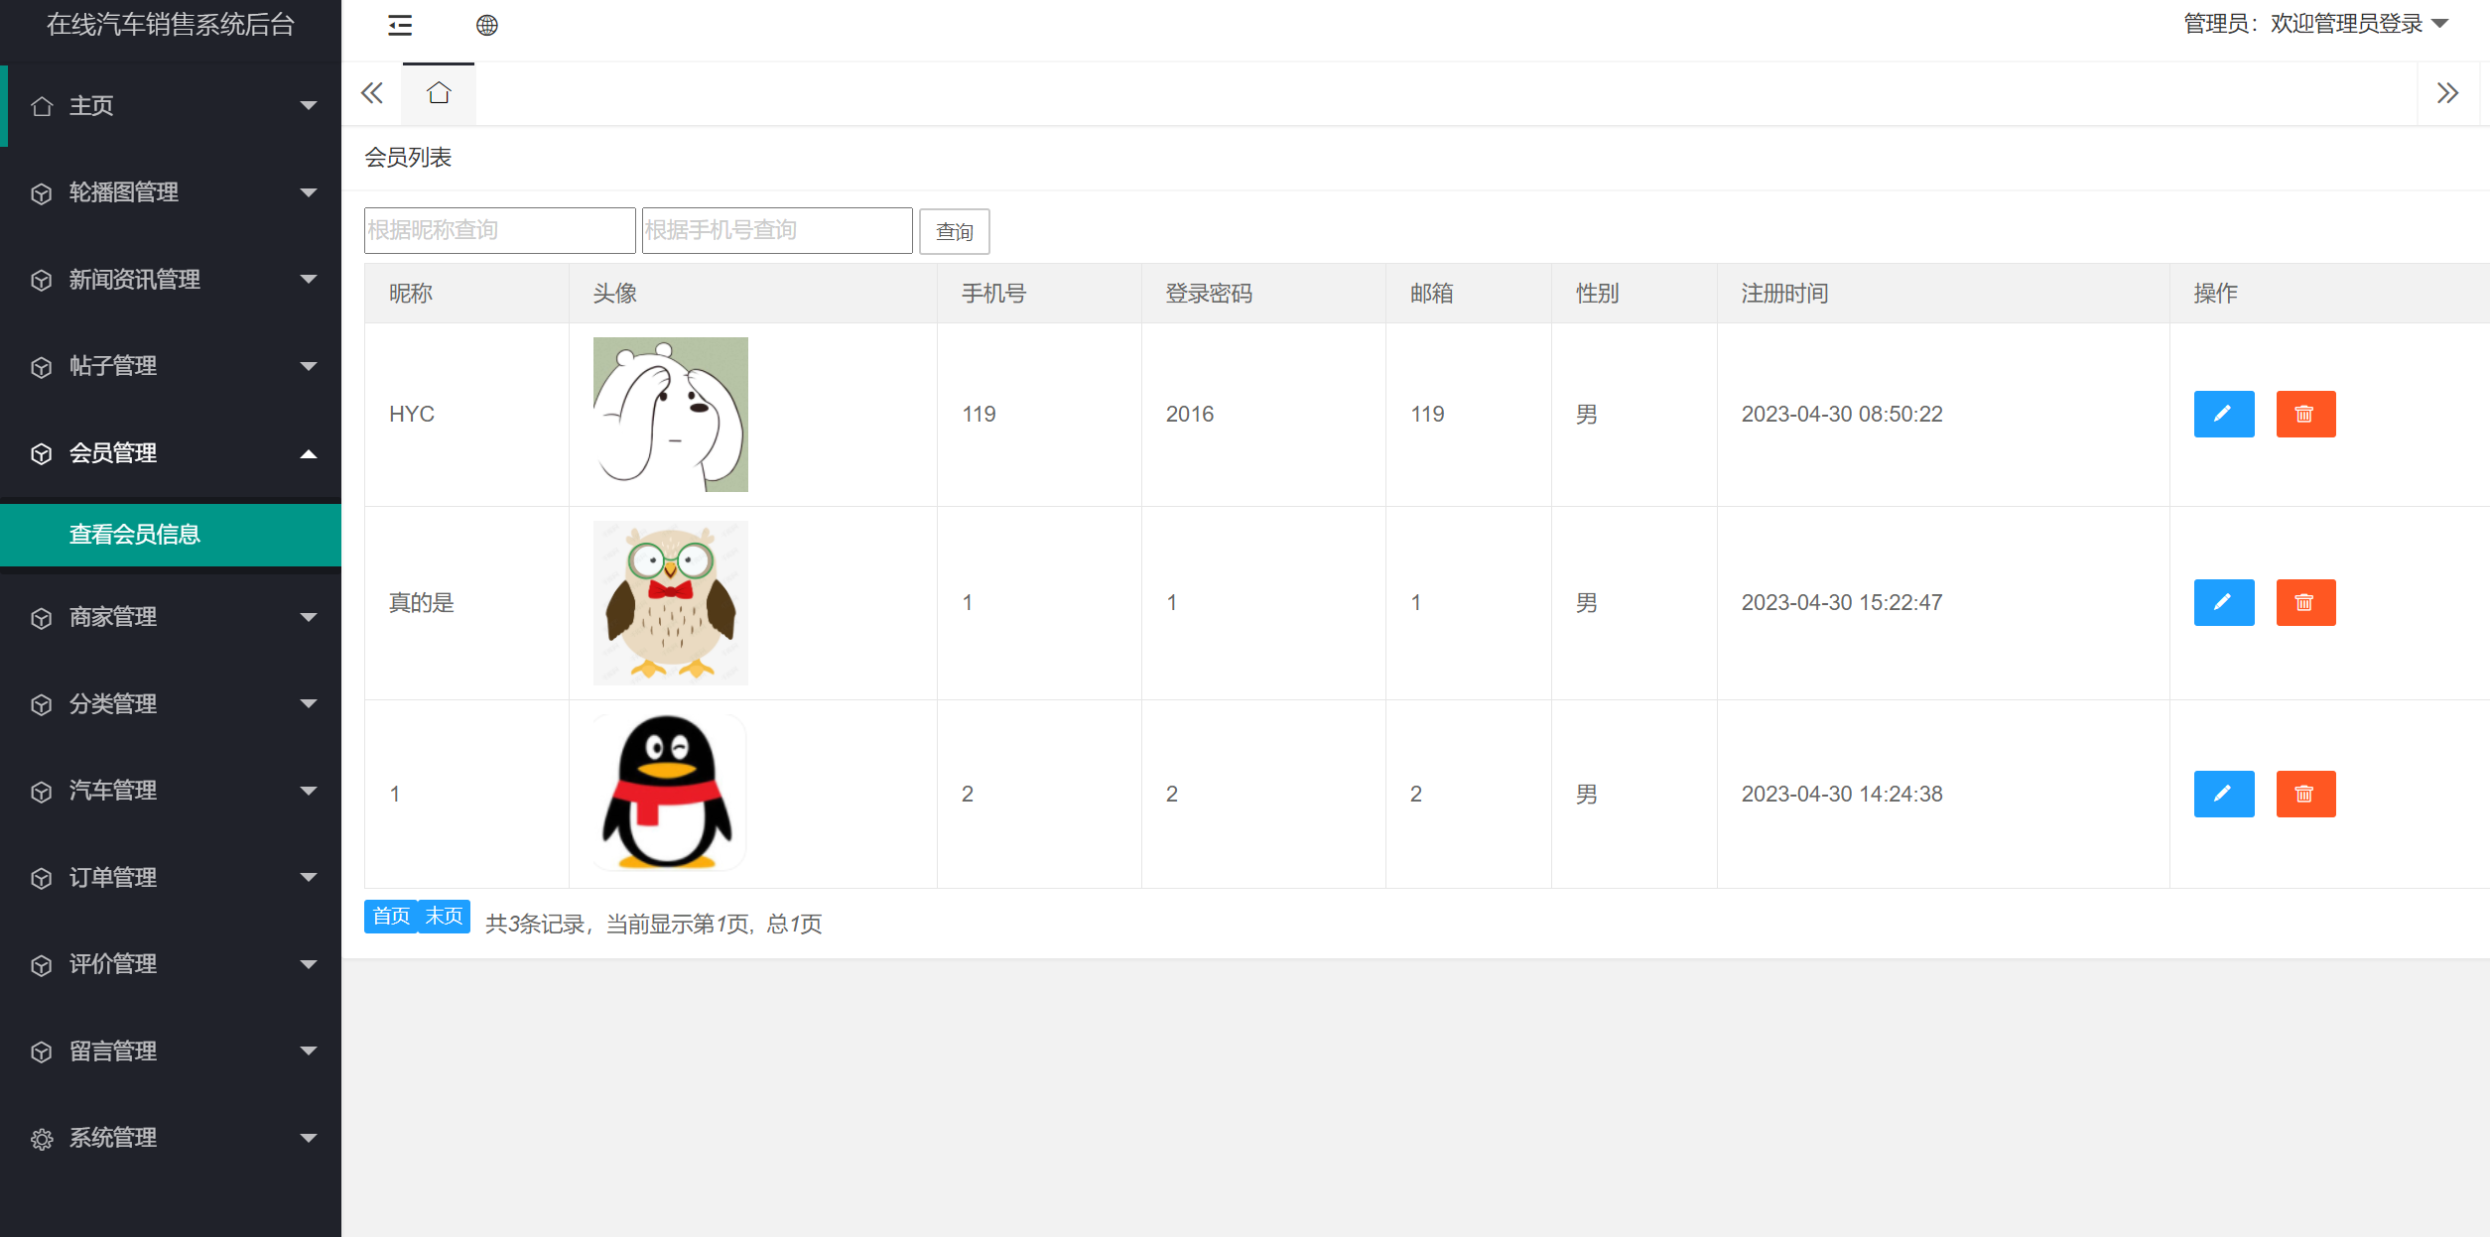Expand the 系统管理 sidebar menu
Viewport: 2490px width, 1237px height.
click(x=171, y=1138)
